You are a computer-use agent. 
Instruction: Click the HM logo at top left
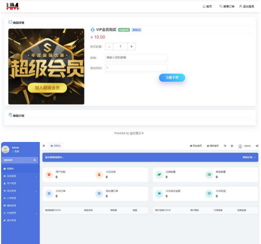click(13, 6)
